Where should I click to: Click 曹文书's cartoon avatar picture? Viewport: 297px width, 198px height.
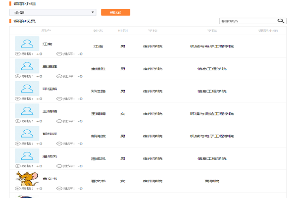(27, 178)
